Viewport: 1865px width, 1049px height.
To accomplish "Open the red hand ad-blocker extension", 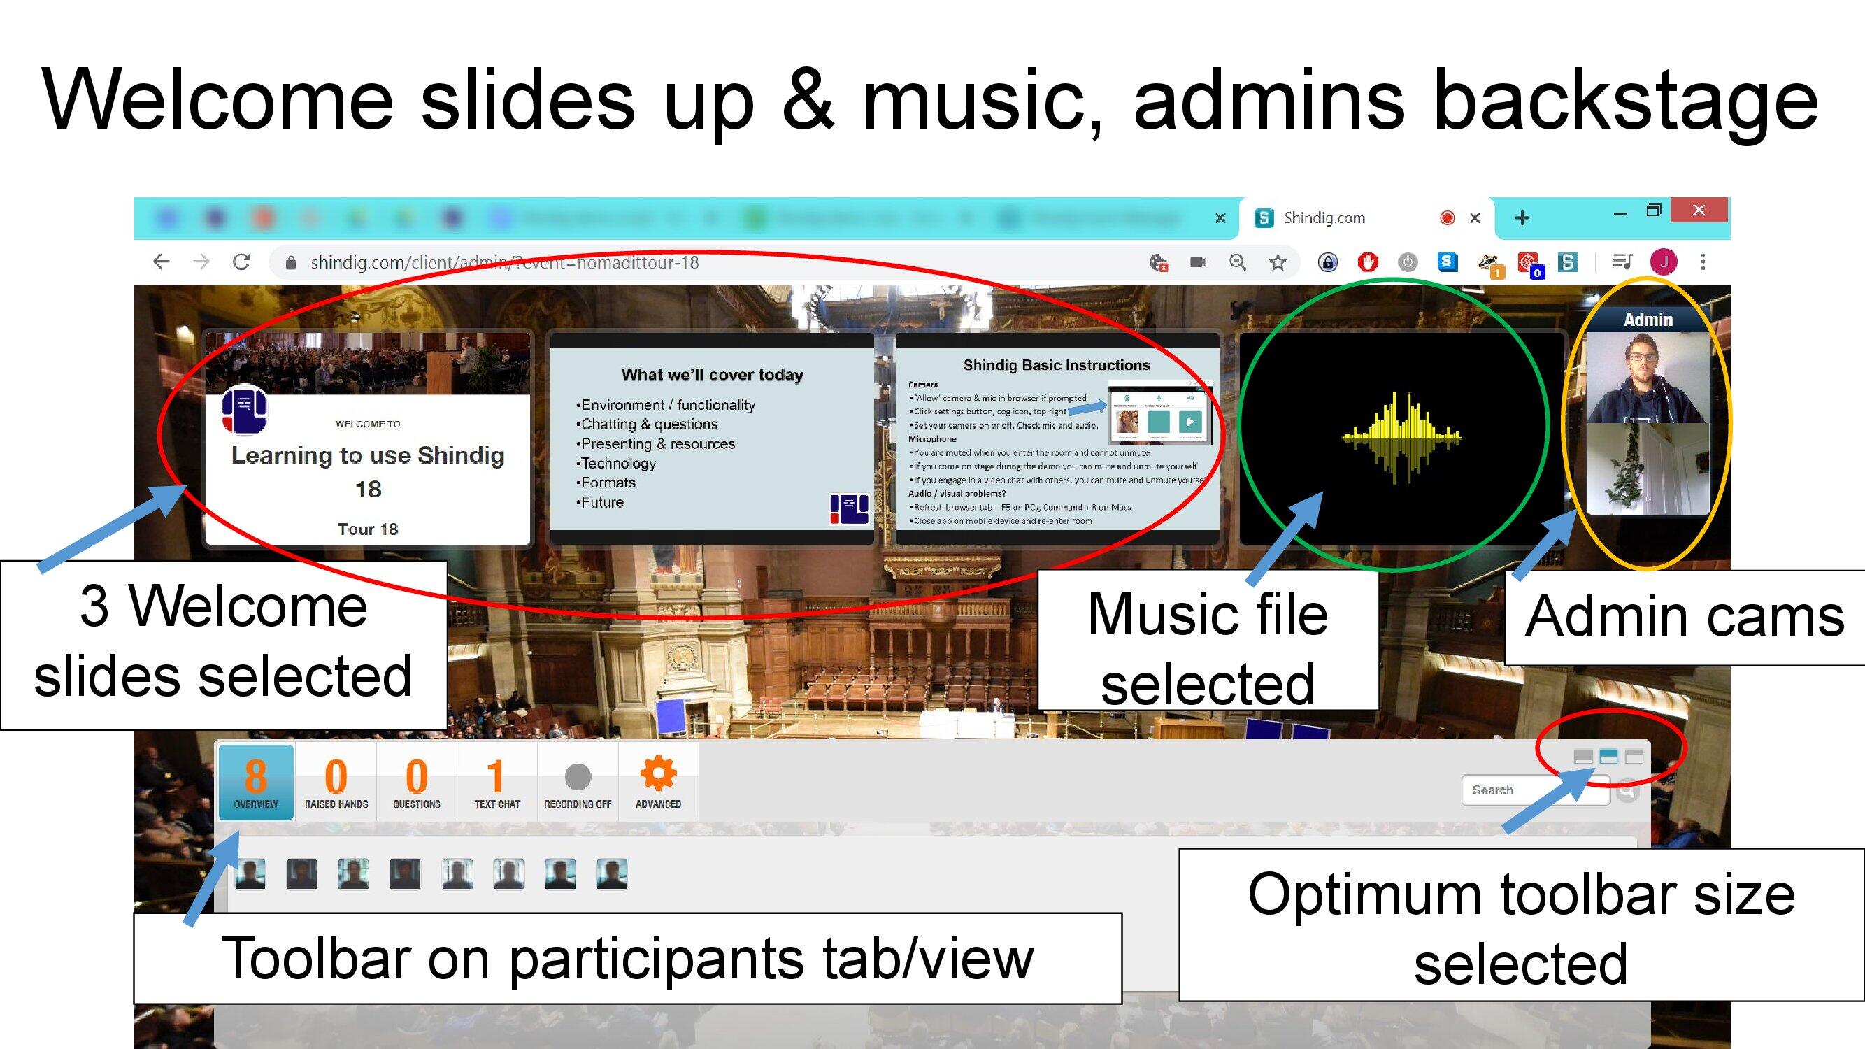I will click(1368, 262).
